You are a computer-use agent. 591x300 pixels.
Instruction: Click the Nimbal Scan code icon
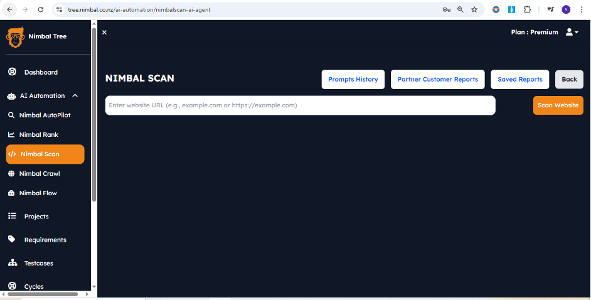[12, 154]
